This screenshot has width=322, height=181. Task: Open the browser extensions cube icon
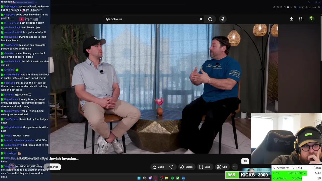pyautogui.click(x=303, y=7)
